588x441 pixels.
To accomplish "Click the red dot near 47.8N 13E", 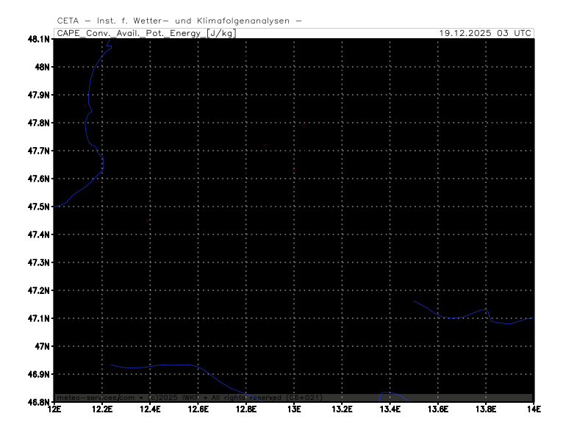I will [303, 126].
